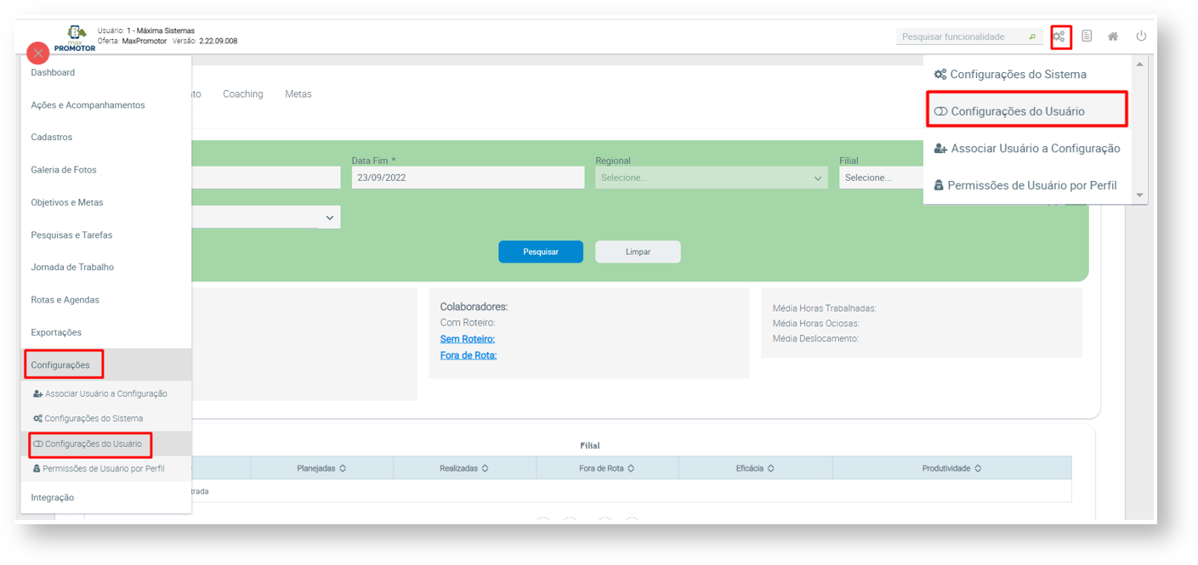Open Exportações menu item
Viewport: 1198px width, 565px height.
pos(106,332)
